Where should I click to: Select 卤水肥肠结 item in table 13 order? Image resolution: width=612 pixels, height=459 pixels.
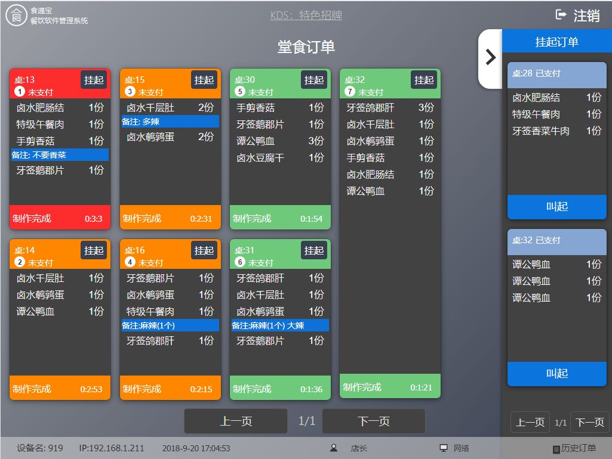pos(60,107)
